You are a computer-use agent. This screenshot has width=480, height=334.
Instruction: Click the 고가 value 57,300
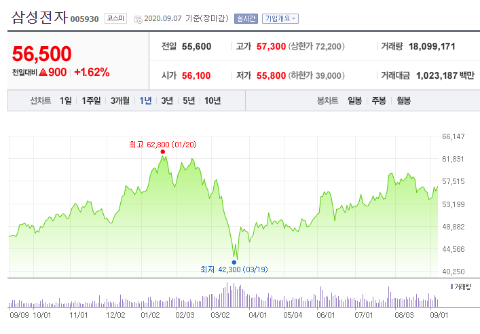[x=271, y=47]
